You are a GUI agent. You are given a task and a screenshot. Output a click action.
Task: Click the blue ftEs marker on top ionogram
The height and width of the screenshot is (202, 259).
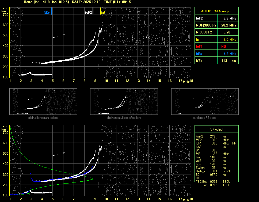(51, 11)
